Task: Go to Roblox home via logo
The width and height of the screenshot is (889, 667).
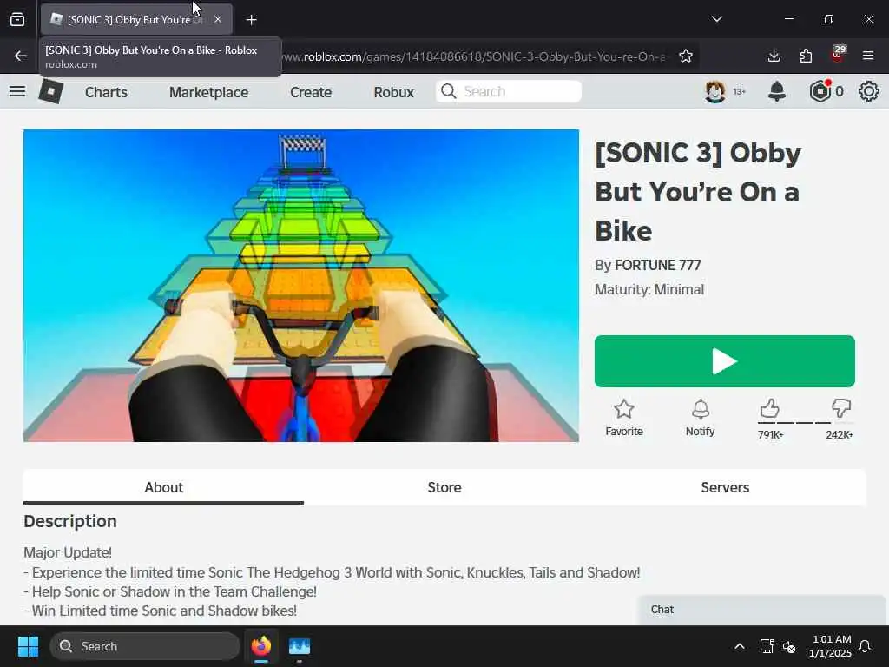Action: pyautogui.click(x=50, y=91)
